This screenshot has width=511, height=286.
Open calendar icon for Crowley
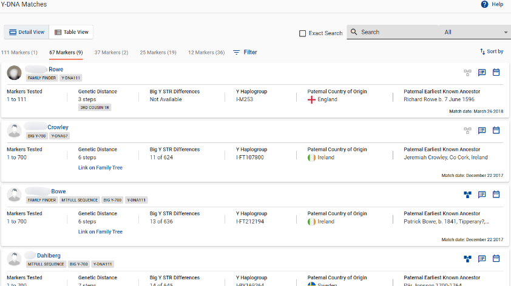click(x=496, y=130)
